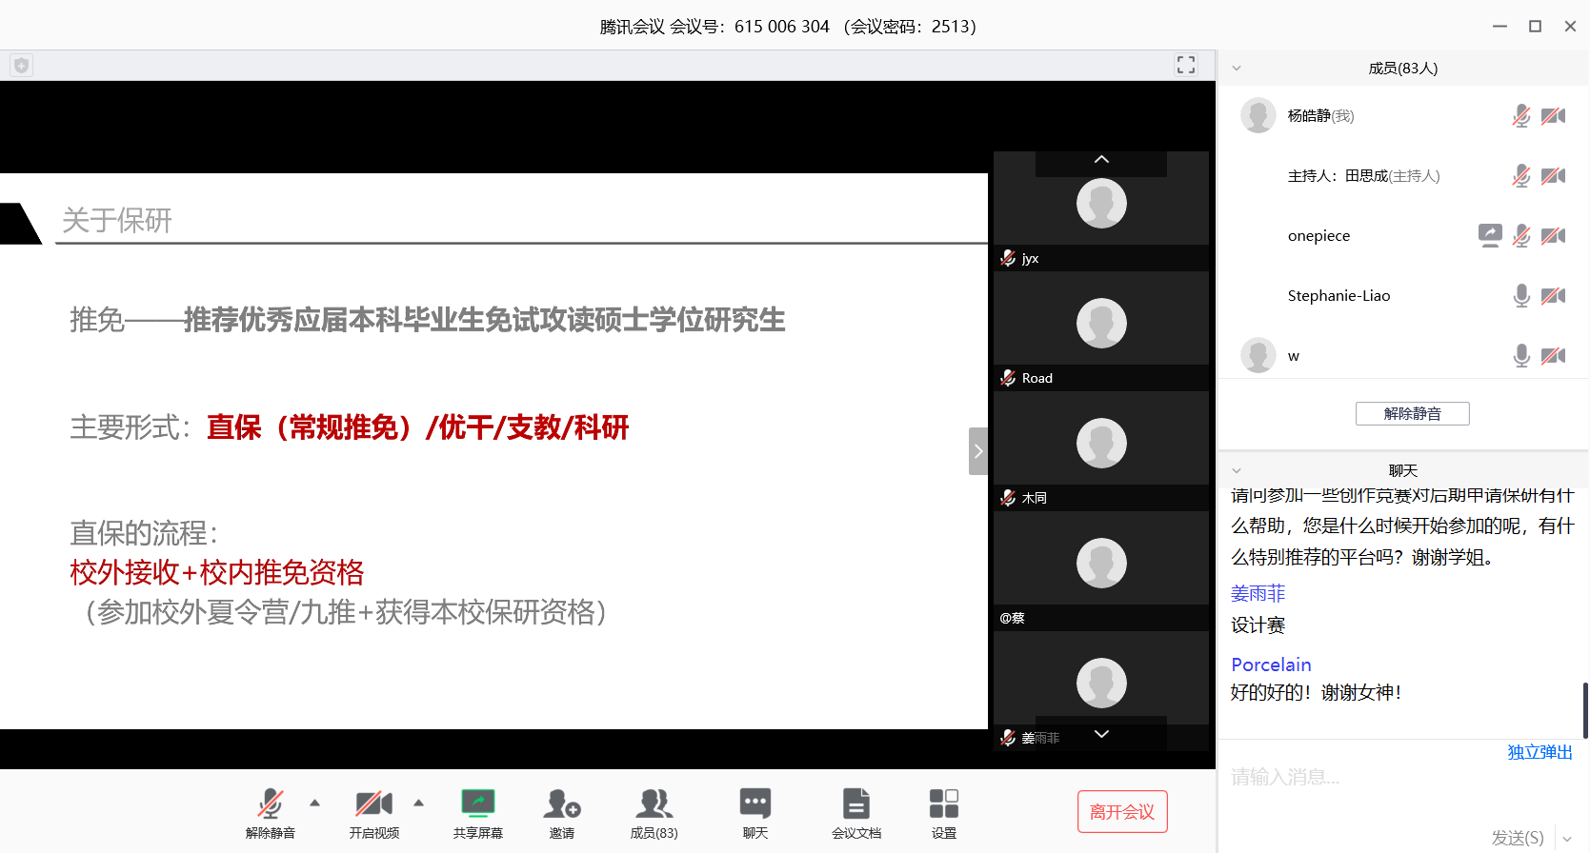
Task: Toggle the microphone icon beside 杨皓静
Action: pyautogui.click(x=1521, y=116)
